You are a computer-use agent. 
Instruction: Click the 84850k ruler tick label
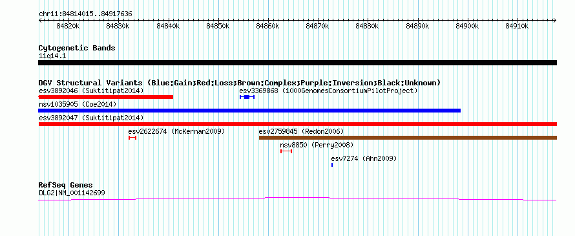pyautogui.click(x=218, y=26)
